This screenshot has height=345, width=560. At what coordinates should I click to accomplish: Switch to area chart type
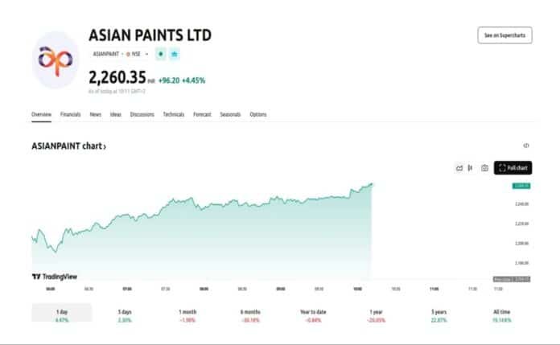point(459,167)
